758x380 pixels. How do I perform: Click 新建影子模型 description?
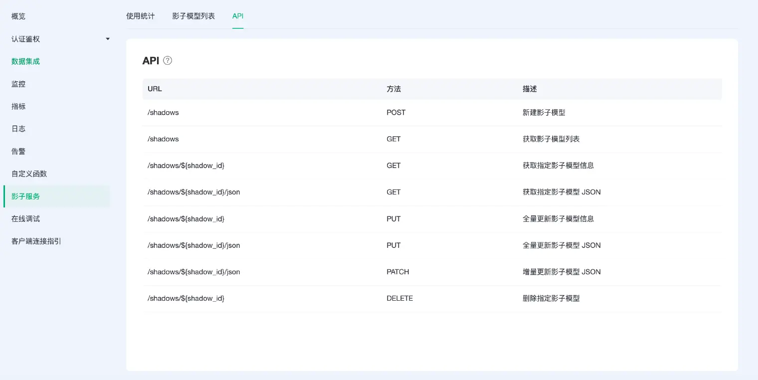click(x=544, y=113)
